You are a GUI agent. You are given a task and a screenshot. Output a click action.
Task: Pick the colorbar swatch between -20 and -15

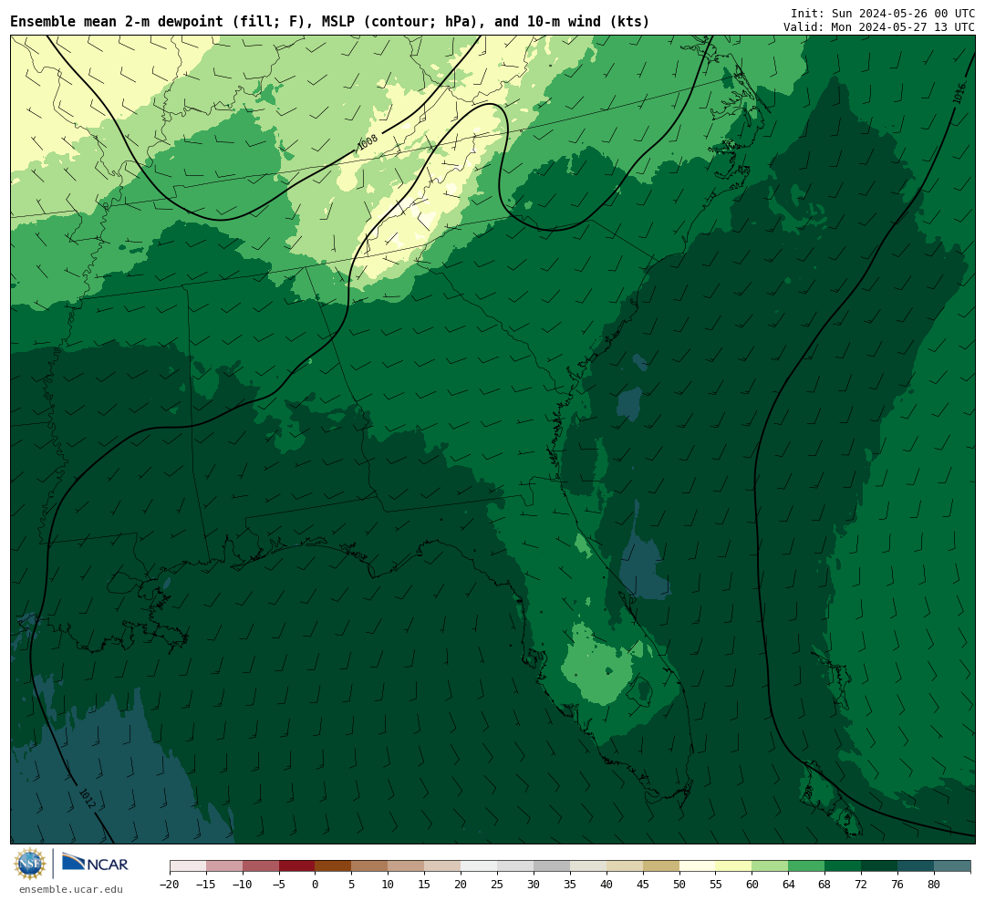tap(188, 866)
